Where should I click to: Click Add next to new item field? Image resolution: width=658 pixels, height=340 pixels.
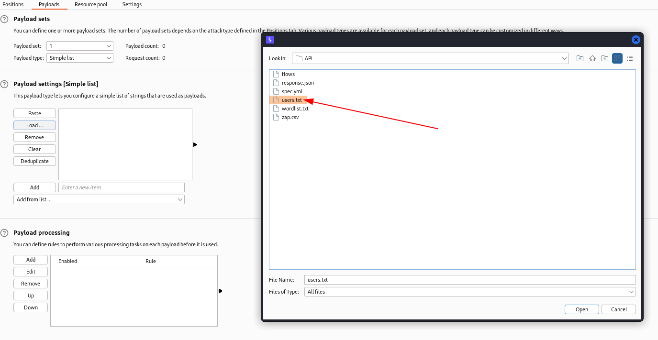(x=34, y=187)
